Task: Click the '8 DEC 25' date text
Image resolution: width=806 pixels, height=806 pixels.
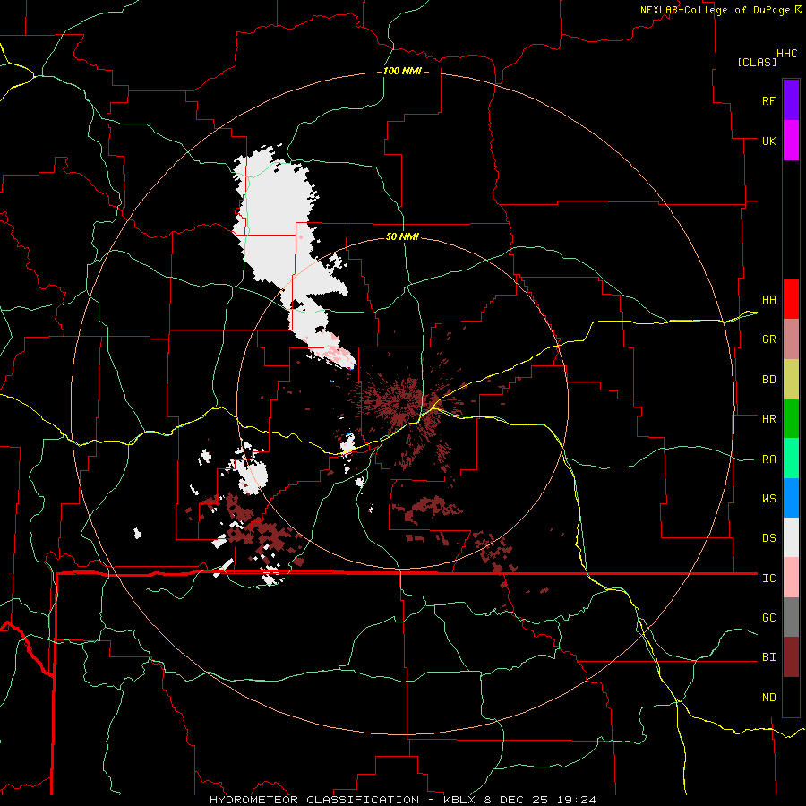Action: click(518, 800)
